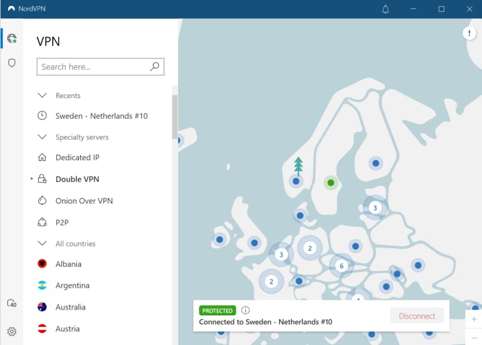The height and width of the screenshot is (345, 482).
Task: Click the Austria flag icon
Action: [42, 328]
